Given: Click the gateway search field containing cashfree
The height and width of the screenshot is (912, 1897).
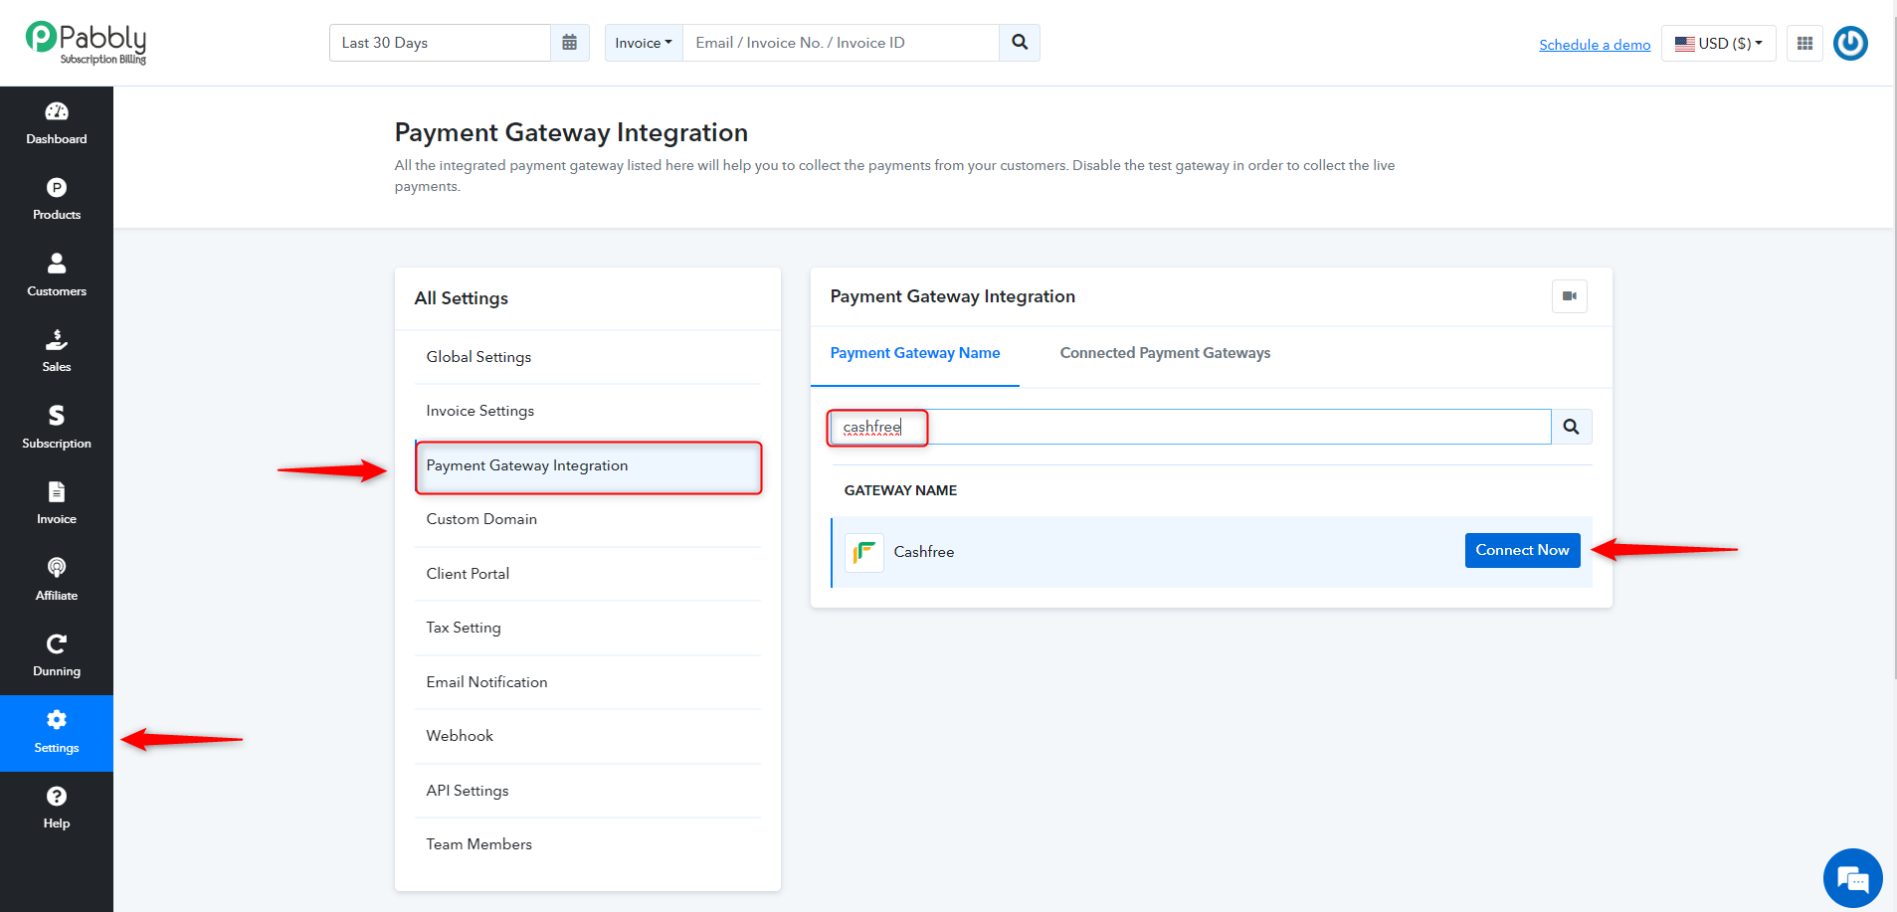Looking at the screenshot, I should tap(1190, 427).
